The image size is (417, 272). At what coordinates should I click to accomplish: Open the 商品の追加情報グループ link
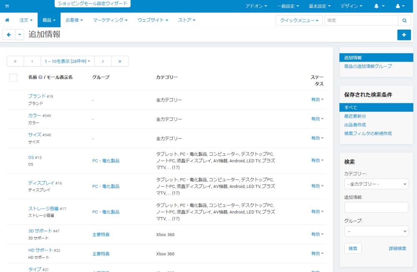click(x=368, y=66)
